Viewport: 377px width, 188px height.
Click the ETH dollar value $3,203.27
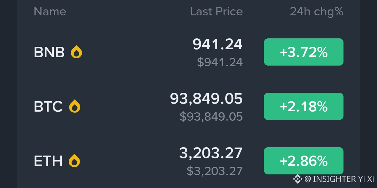pos(214,171)
